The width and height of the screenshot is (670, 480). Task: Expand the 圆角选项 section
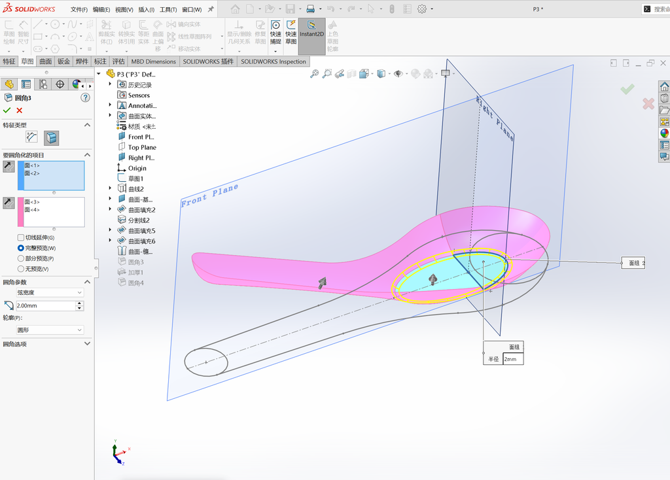click(x=87, y=344)
